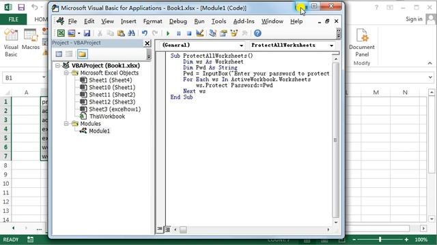Click the Insert UserForm toolbar icon
437x245 pixels.
[72, 33]
